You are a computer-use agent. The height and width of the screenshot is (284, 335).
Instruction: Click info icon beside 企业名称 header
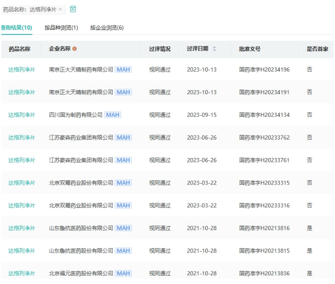click(74, 49)
